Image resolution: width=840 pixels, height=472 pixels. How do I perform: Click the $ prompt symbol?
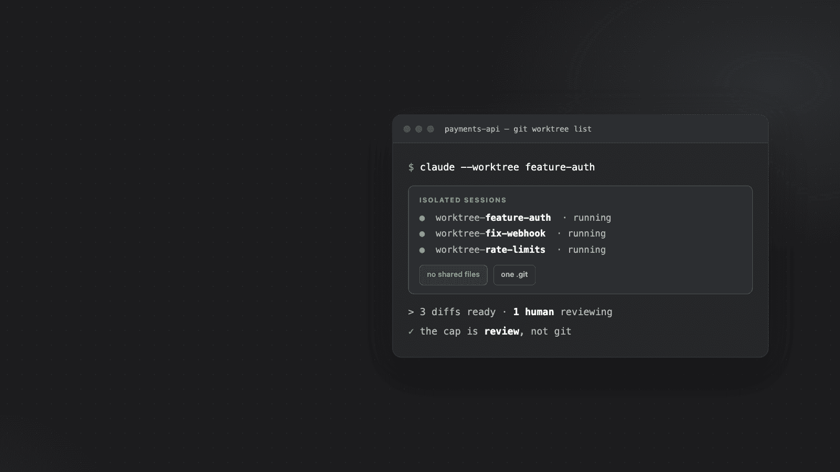[411, 167]
